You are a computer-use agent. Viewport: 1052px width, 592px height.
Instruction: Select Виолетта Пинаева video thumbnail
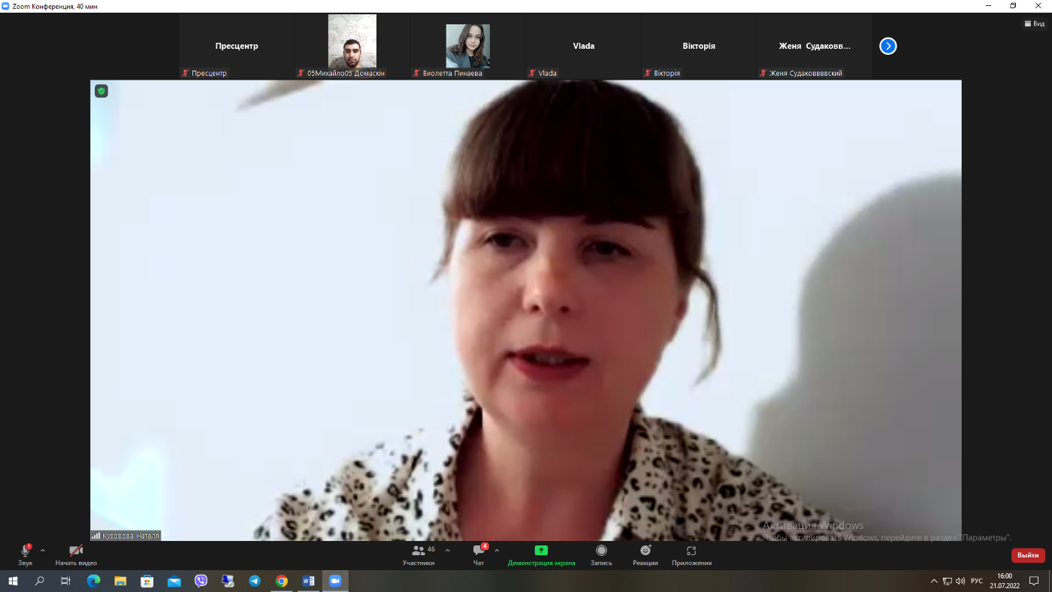tap(467, 46)
